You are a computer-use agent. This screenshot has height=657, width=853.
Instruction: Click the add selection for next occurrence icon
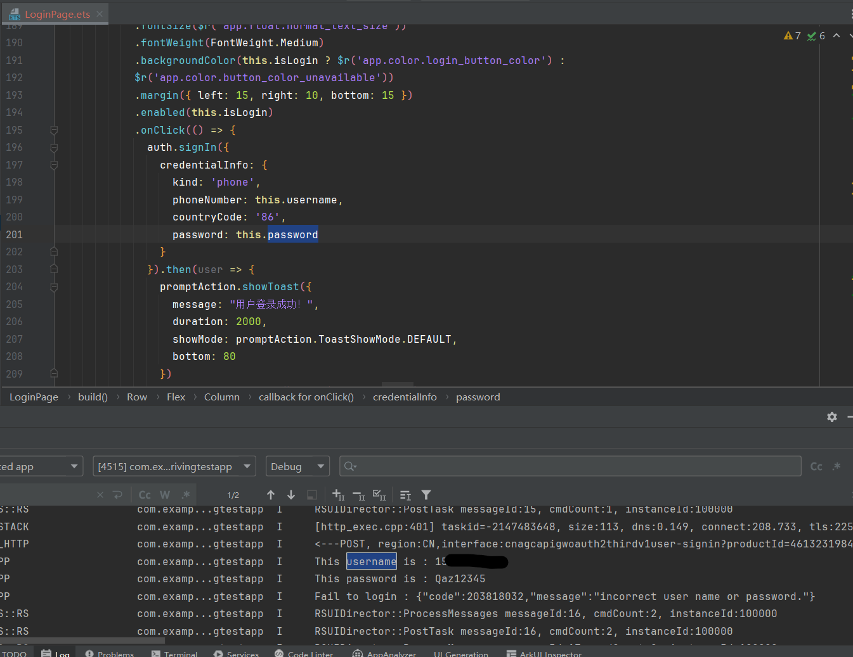pyautogui.click(x=339, y=495)
